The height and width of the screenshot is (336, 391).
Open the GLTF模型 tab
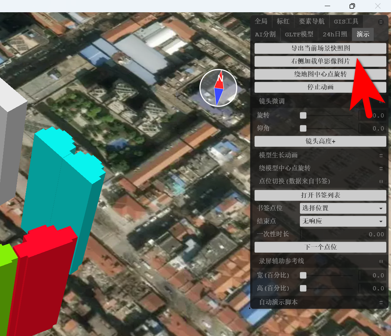coord(299,34)
